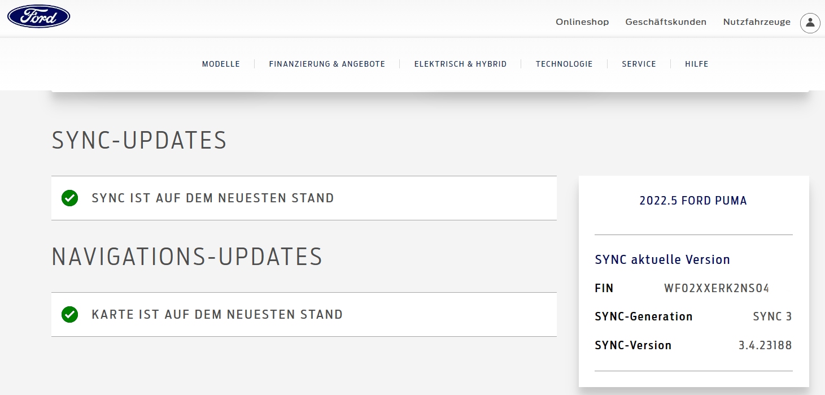Open the Onlineshop link
Image resolution: width=825 pixels, height=395 pixels.
tap(582, 22)
